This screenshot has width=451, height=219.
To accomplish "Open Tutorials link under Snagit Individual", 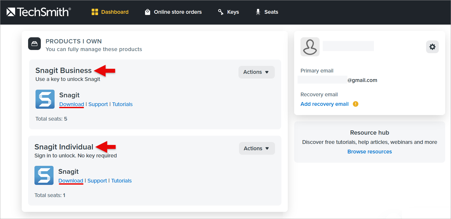I will tap(121, 181).
